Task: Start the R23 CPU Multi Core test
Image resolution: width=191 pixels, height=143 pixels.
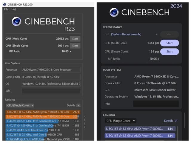Action: 75,39
